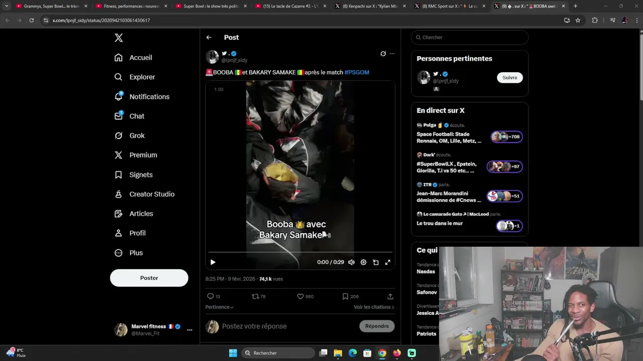The height and width of the screenshot is (361, 643).
Task: Open Creator Studio
Action: pyautogui.click(x=144, y=195)
